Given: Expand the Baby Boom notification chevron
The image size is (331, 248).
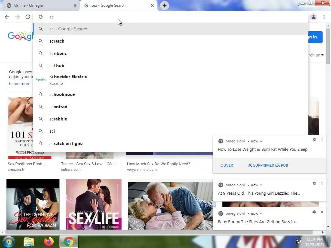Looking at the screenshot, I should point(261,213).
